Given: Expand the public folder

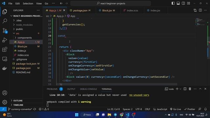Looking at the screenshot, I should pos(26,29).
